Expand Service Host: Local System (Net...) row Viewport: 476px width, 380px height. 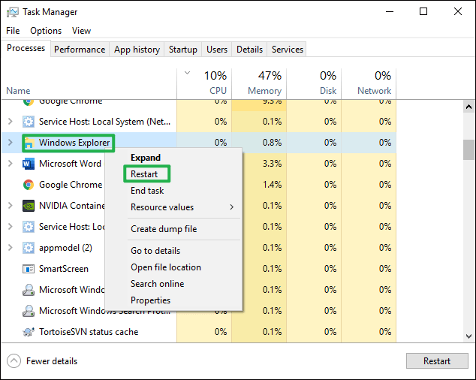[11, 122]
